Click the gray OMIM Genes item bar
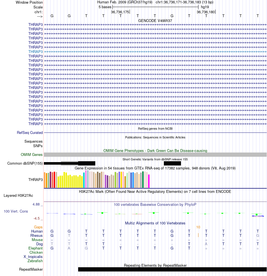267x276 pixels. 155,155
